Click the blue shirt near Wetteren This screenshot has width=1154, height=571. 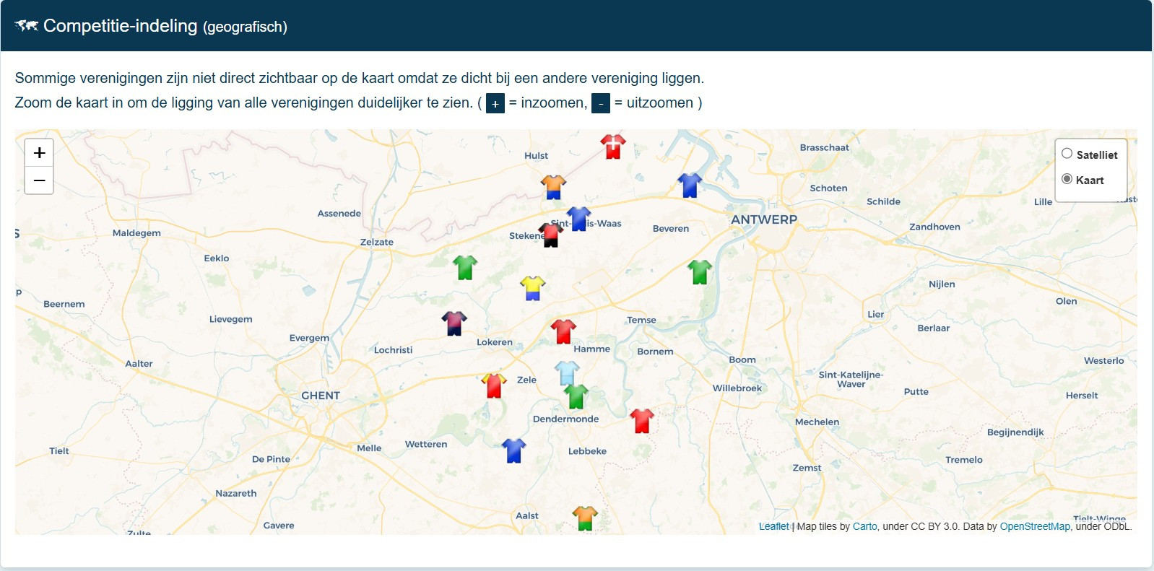tap(513, 450)
